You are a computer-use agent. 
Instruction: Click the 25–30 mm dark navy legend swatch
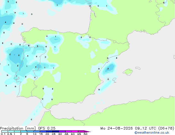55,131
